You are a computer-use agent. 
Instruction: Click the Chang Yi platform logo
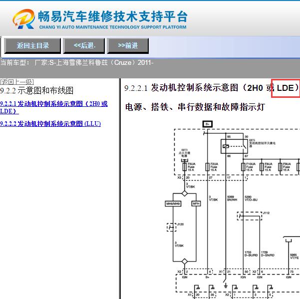click(x=24, y=19)
